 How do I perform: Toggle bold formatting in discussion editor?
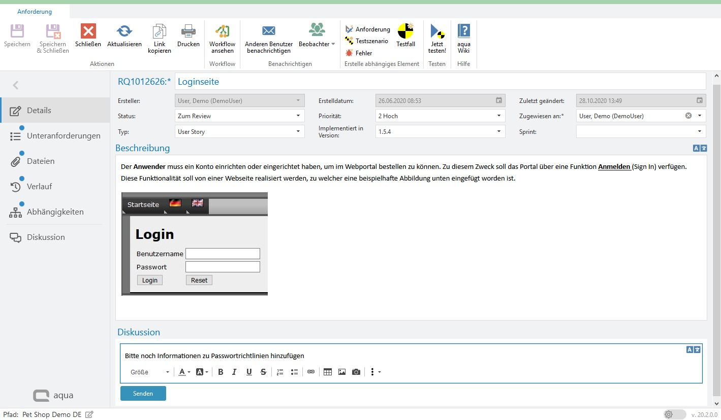[221, 372]
